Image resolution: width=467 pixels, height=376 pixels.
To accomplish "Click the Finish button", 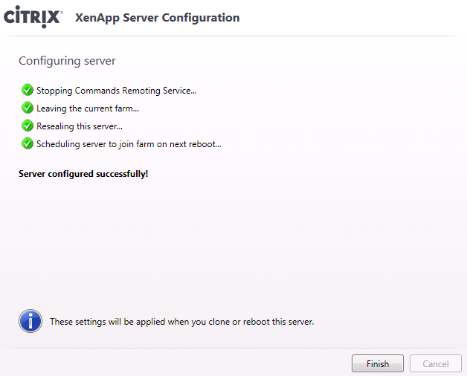I will pyautogui.click(x=377, y=363).
